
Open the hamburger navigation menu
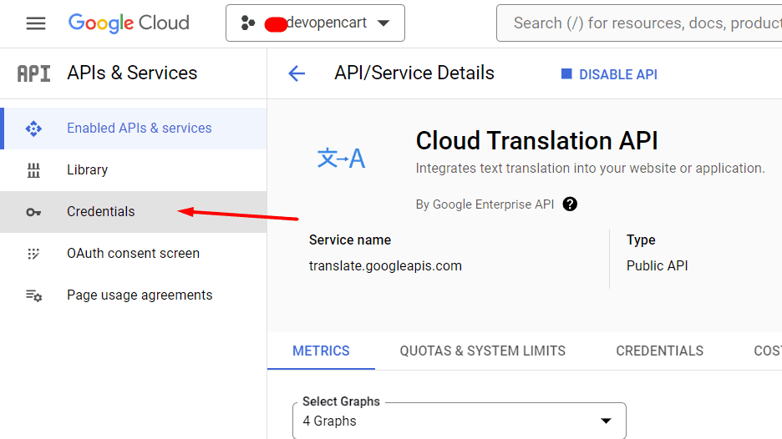36,23
